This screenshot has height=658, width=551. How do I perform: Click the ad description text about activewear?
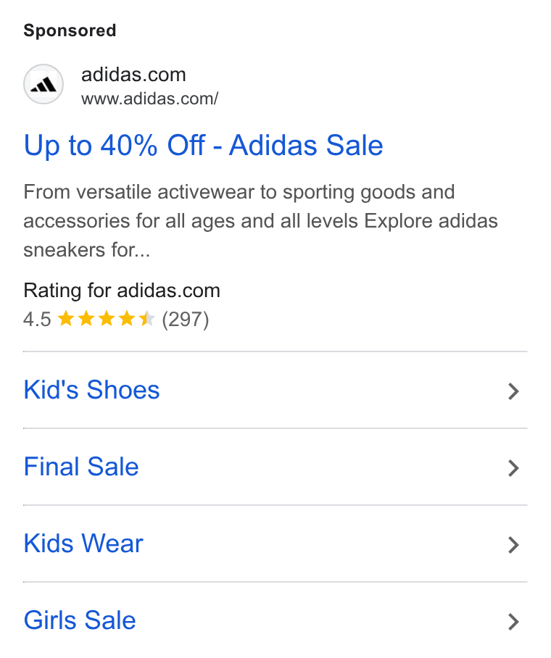coord(260,221)
